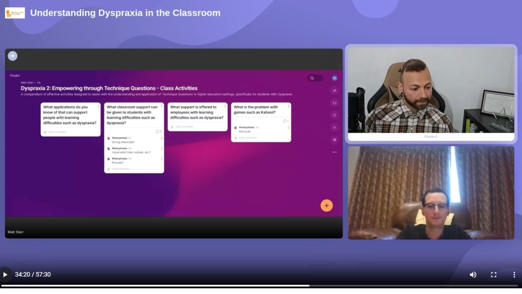522x294 pixels.
Task: Click the 'Matt Starr' label under shared screen
Action: point(16,232)
